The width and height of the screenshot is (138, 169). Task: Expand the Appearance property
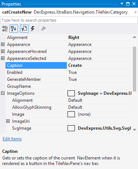(x=3, y=44)
